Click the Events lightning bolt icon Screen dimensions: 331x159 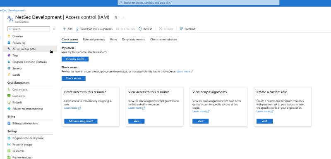[9, 75]
